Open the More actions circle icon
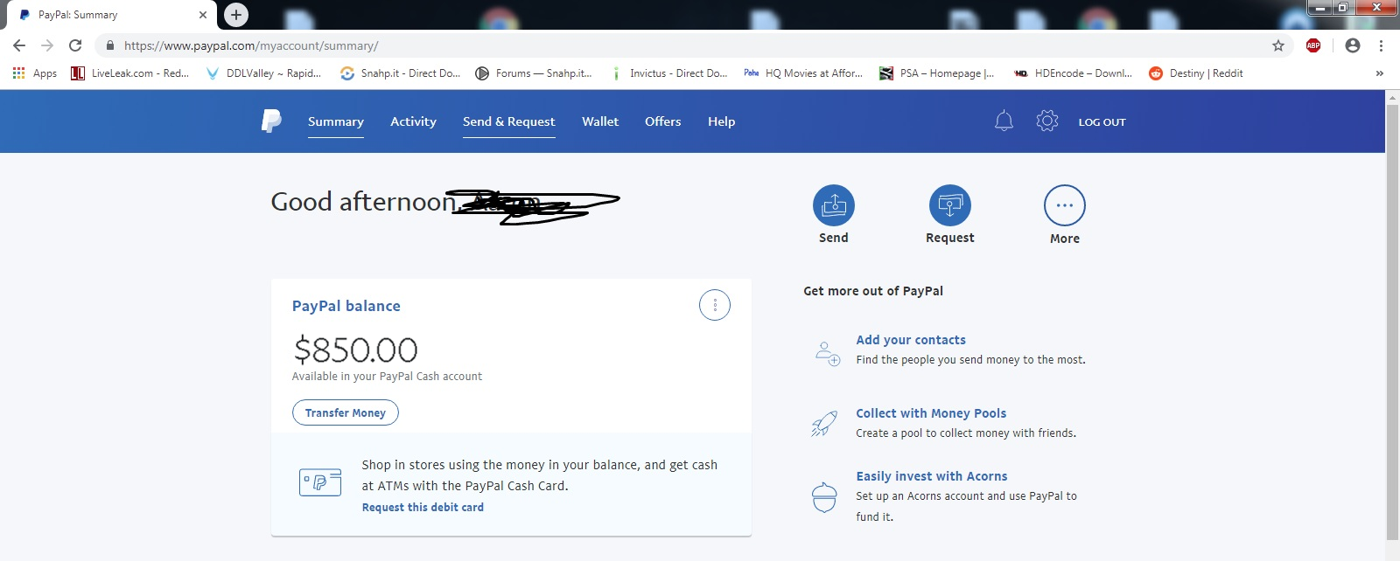Screen dimensions: 1400x561 click(x=1065, y=205)
